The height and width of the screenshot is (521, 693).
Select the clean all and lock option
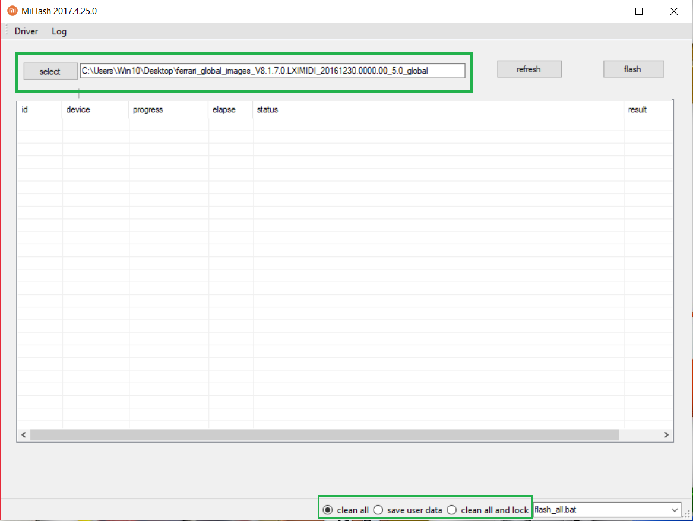[x=488, y=510]
